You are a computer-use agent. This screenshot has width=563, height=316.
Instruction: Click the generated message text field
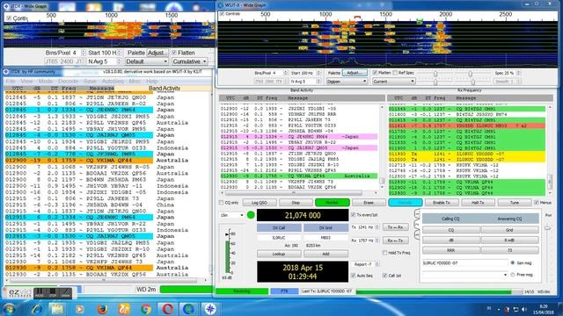coord(465,263)
